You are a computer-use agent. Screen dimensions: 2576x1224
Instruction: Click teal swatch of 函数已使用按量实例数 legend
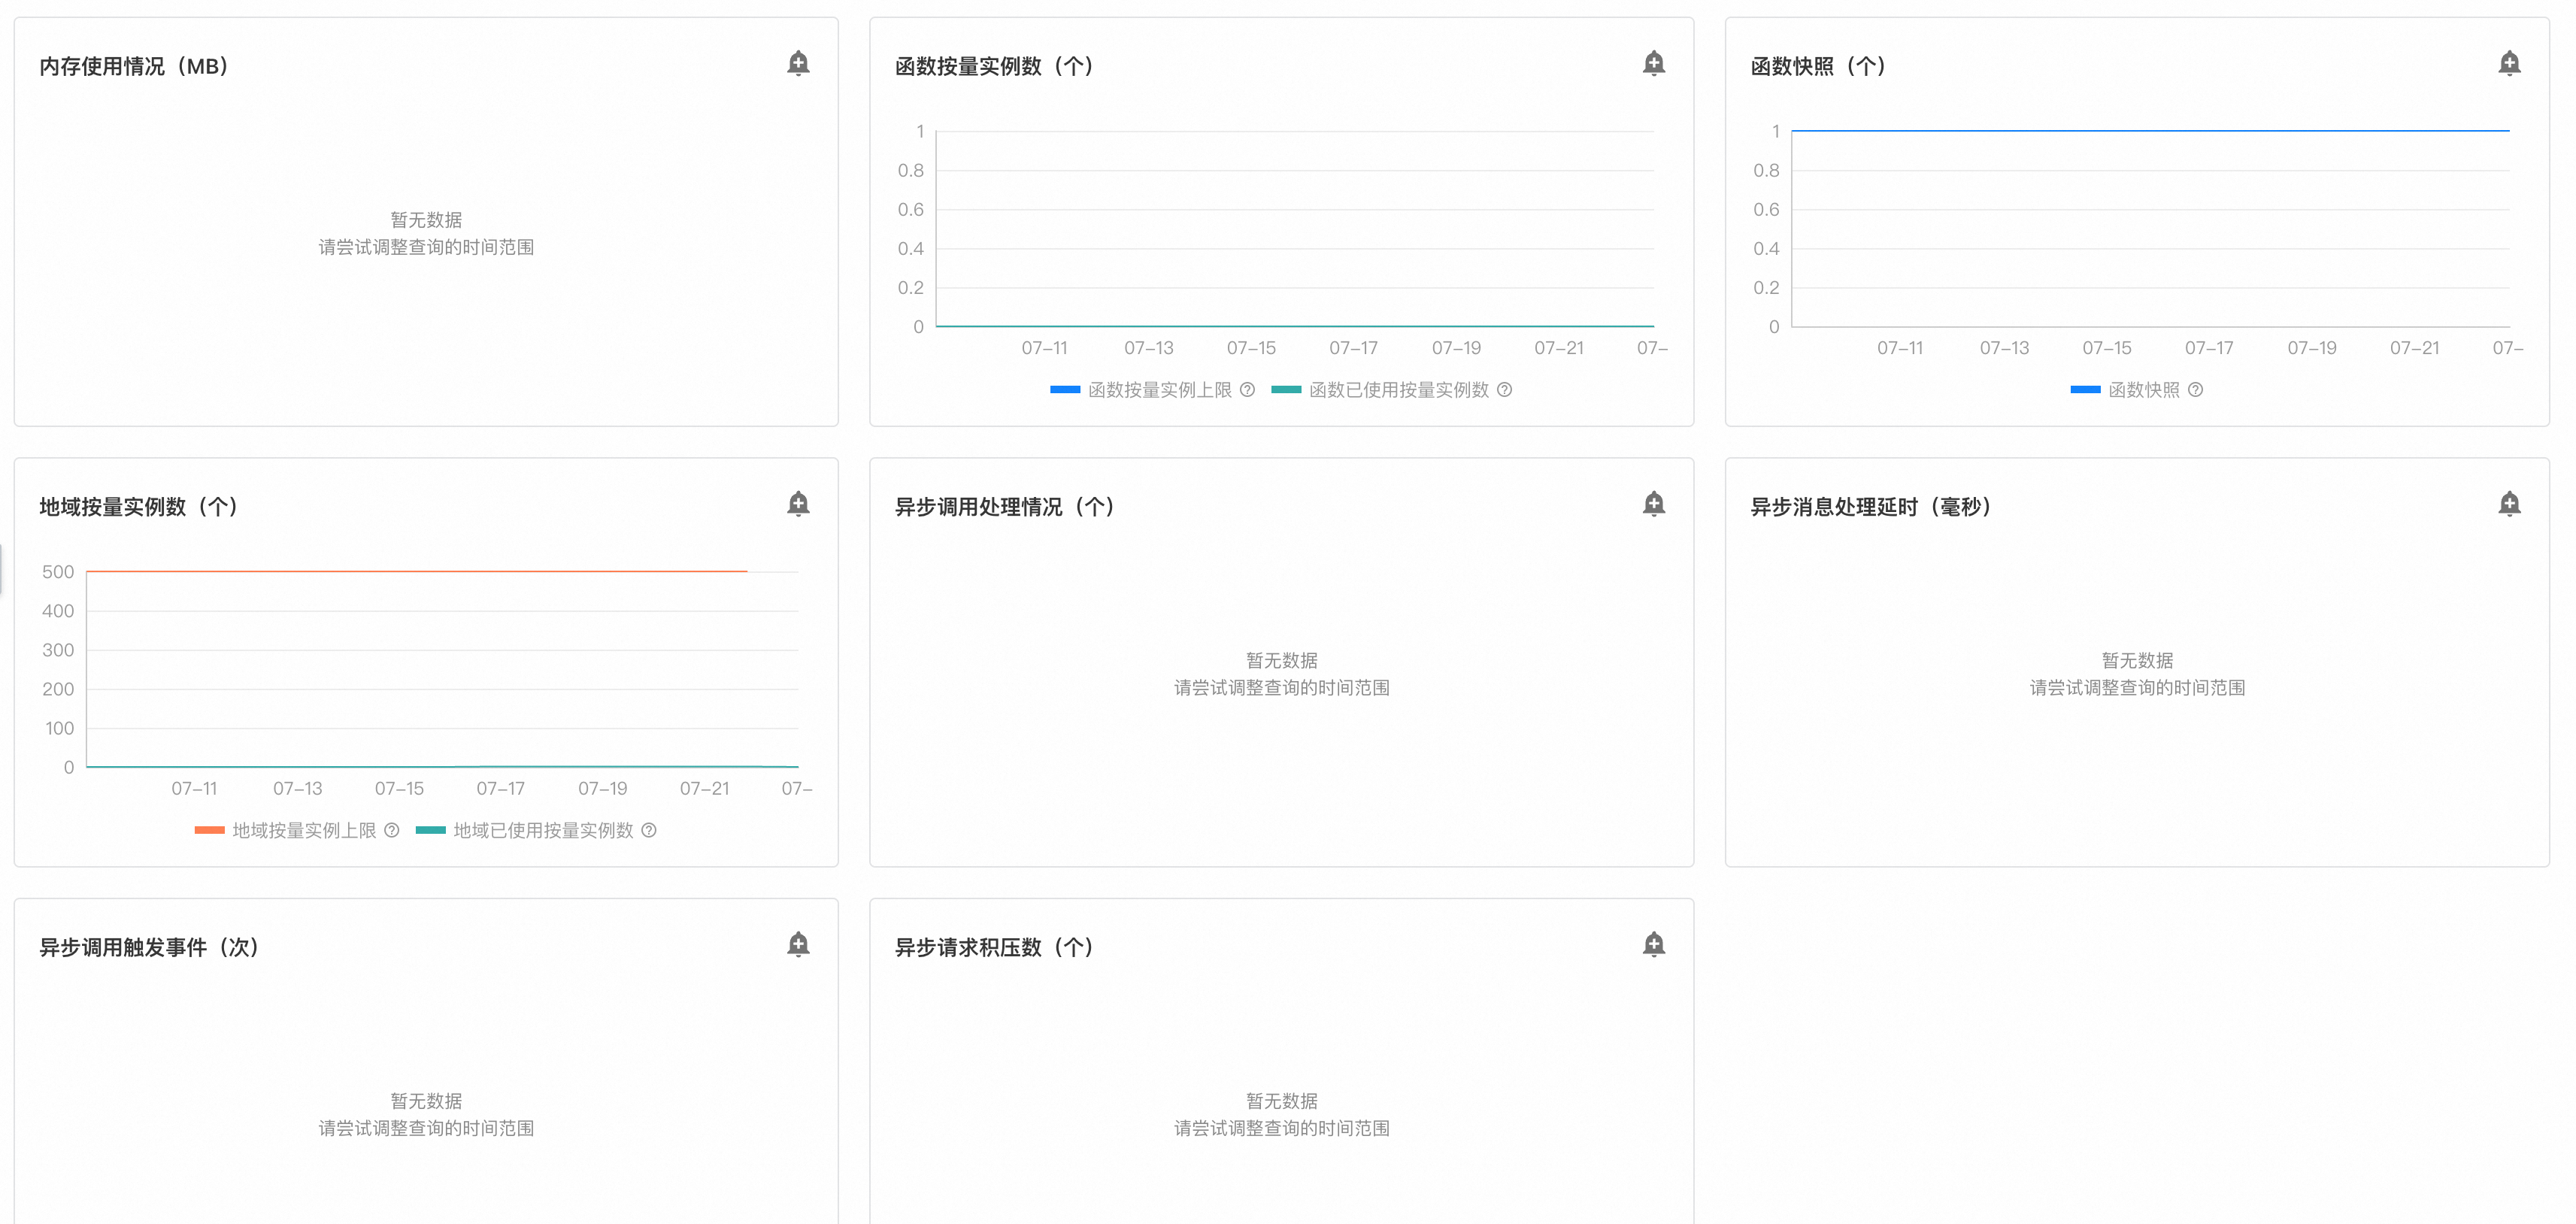coord(1286,390)
